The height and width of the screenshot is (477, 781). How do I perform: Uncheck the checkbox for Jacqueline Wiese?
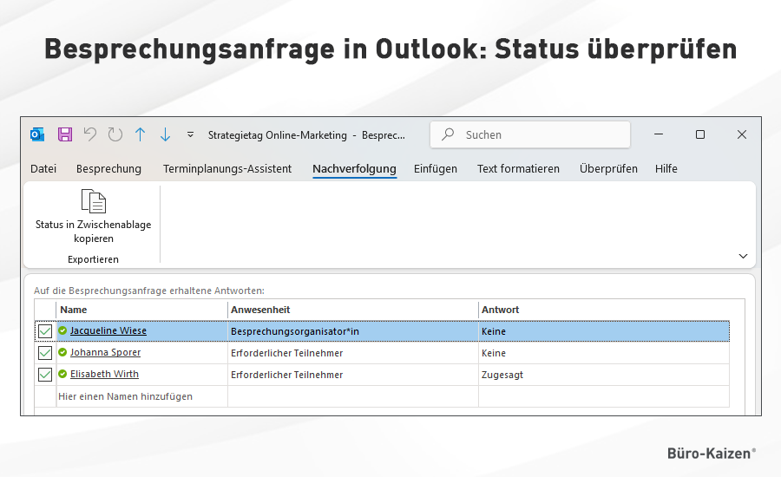coord(45,331)
